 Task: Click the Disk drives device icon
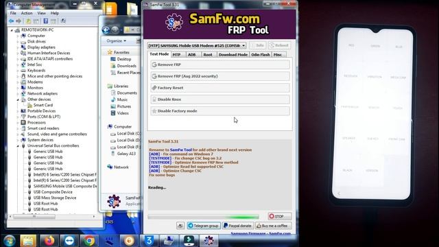23,41
